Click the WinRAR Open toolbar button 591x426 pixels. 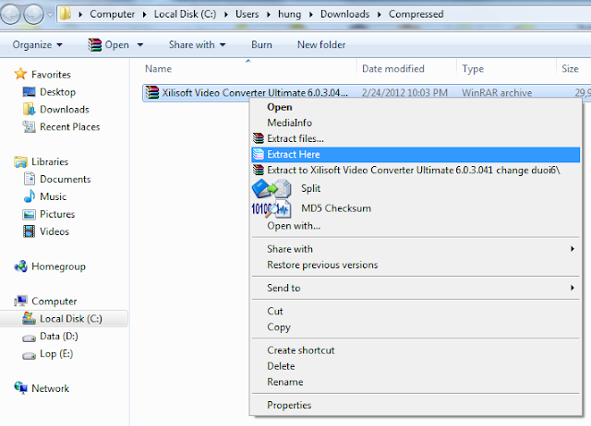[x=109, y=45]
